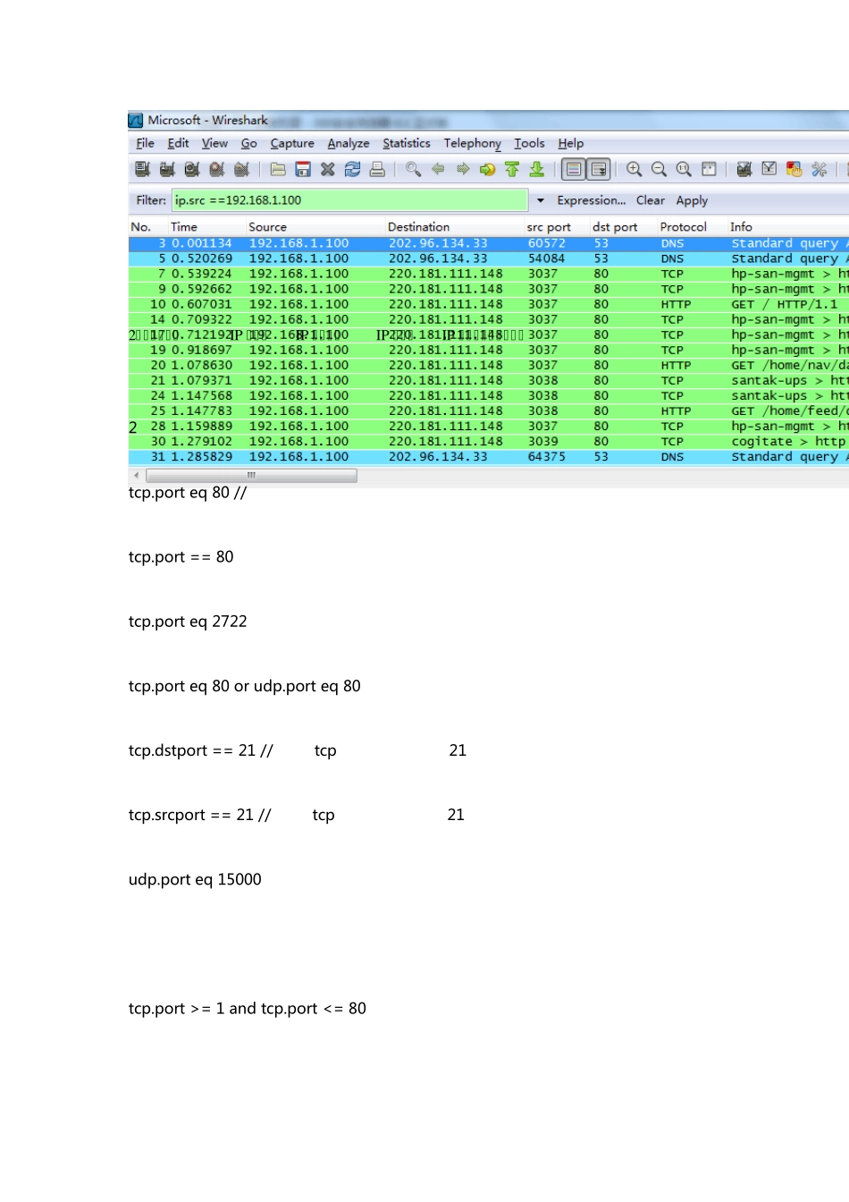Sort by the src port column header
Image resolution: width=849 pixels, height=1202 pixels.
coord(549,227)
